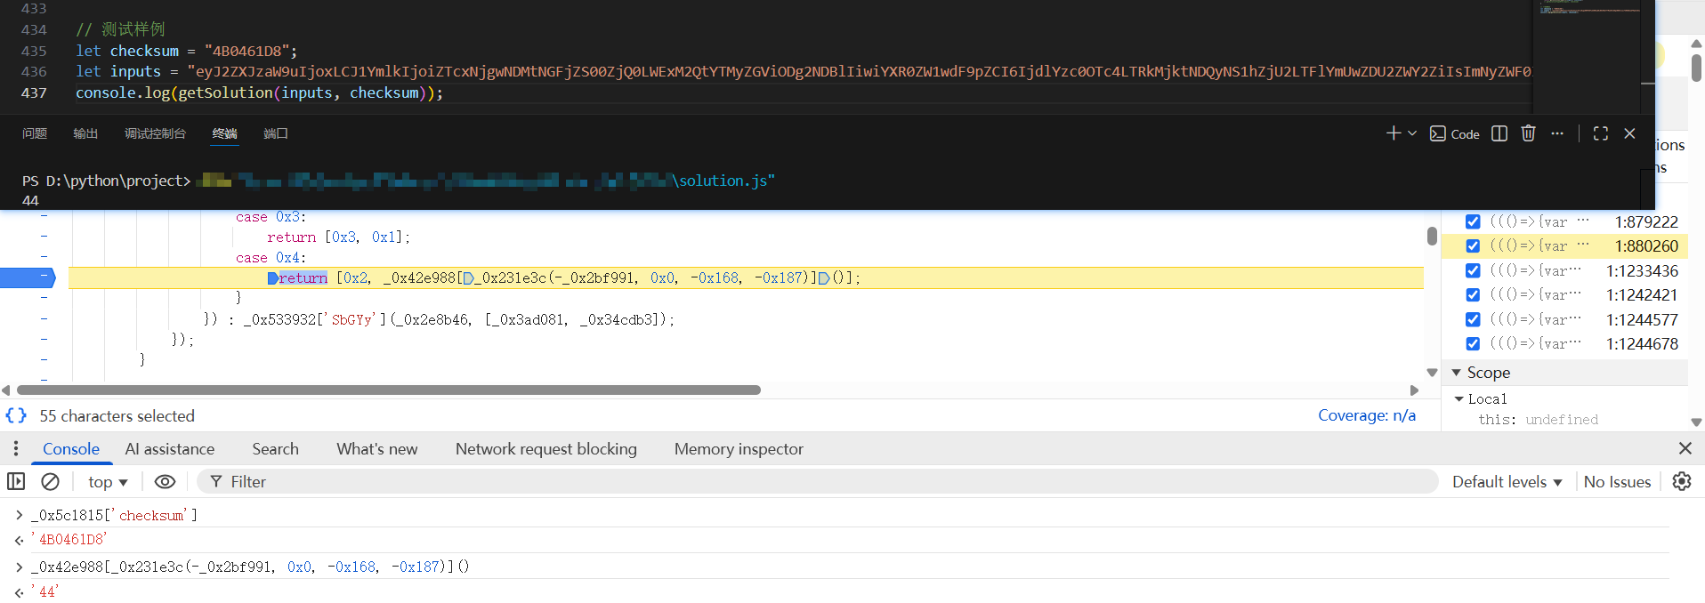Create live expression with the eye icon
The height and width of the screenshot is (603, 1705).
click(165, 481)
